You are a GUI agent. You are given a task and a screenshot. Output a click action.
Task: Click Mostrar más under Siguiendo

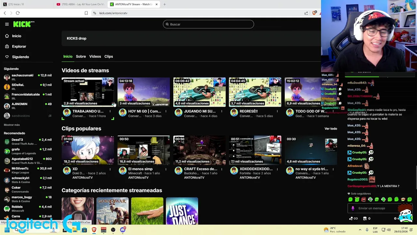[12, 125]
